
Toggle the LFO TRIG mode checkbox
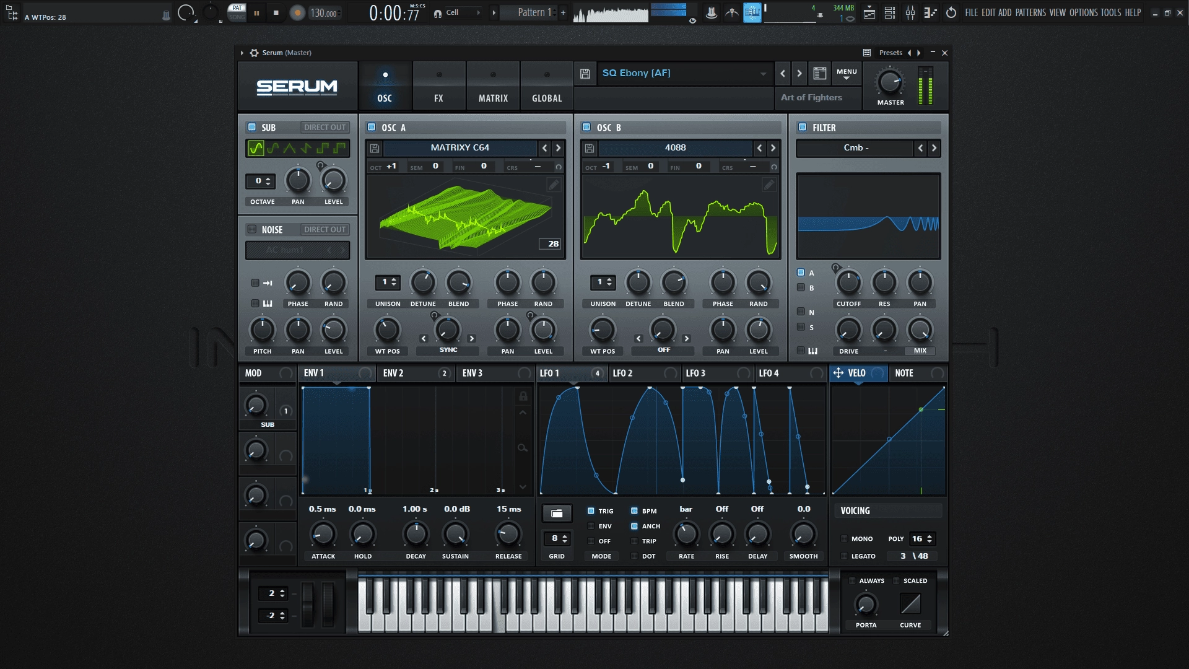591,511
